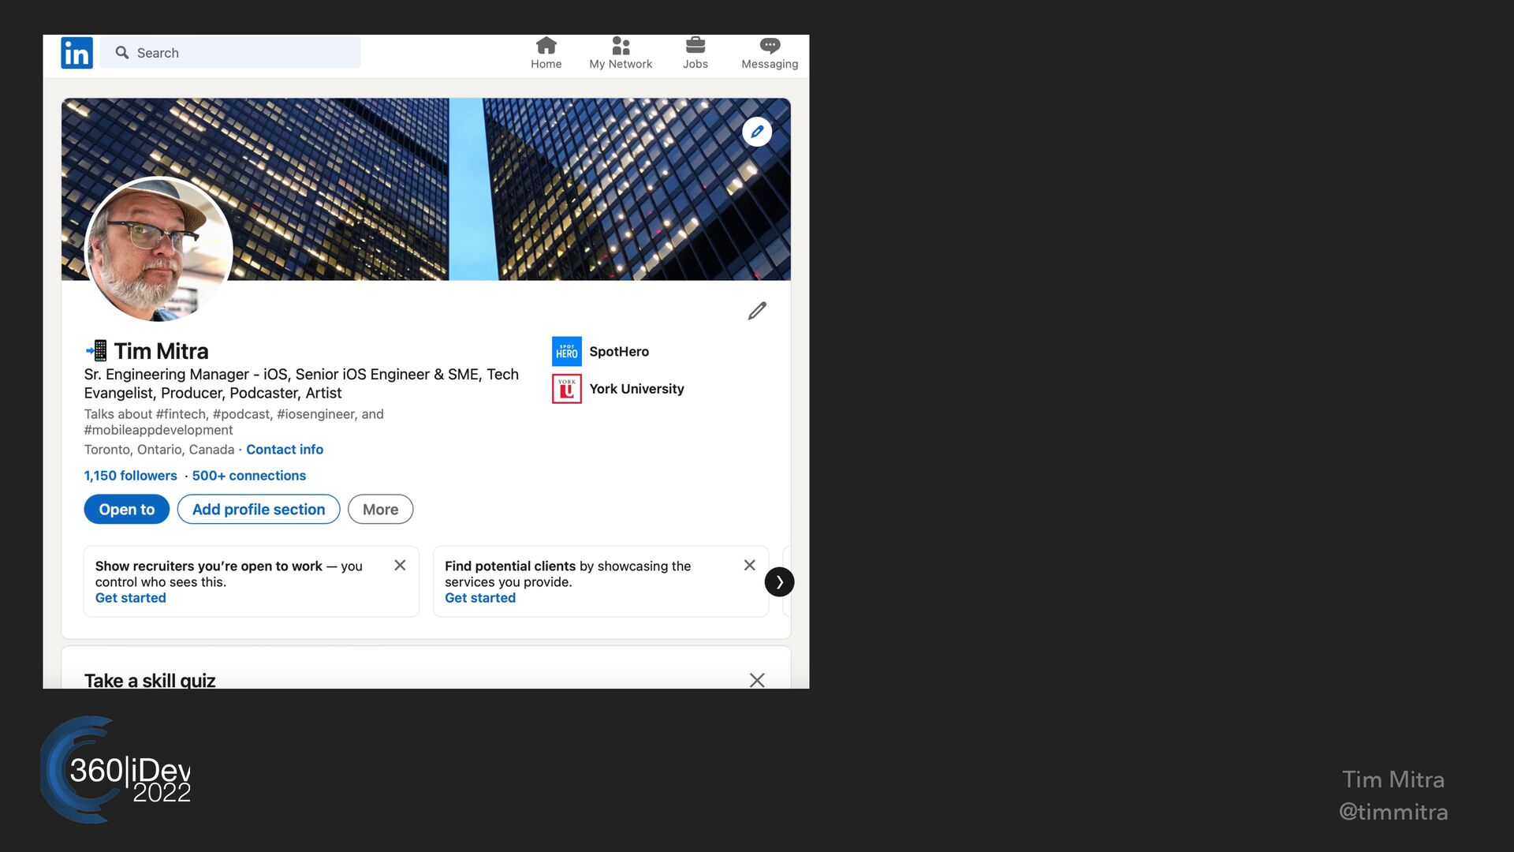Open My Network icon in navbar

(x=621, y=46)
